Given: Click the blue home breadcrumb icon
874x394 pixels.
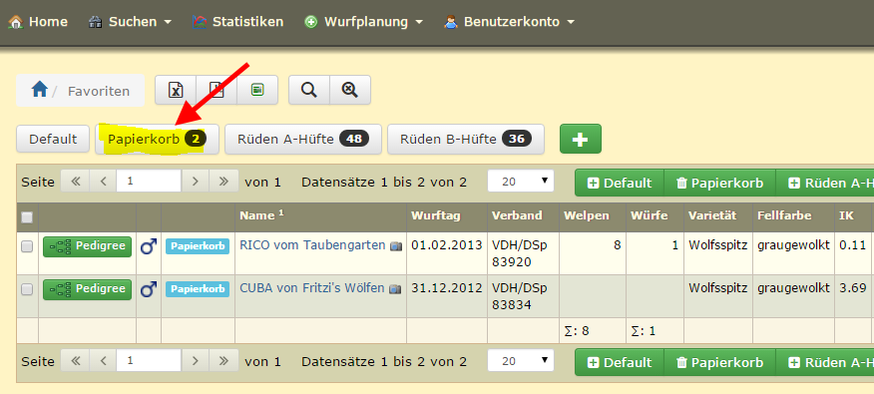Looking at the screenshot, I should click(39, 89).
